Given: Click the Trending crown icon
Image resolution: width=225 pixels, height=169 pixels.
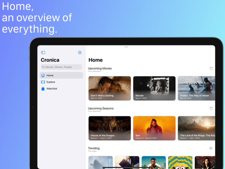Looking at the screenshot, I should pos(211,148).
